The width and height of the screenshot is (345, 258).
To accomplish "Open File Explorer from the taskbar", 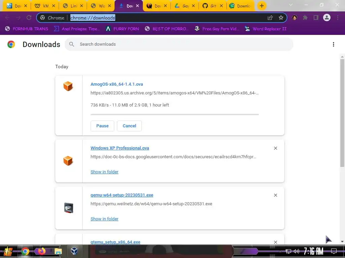I will pyautogui.click(x=58, y=251).
